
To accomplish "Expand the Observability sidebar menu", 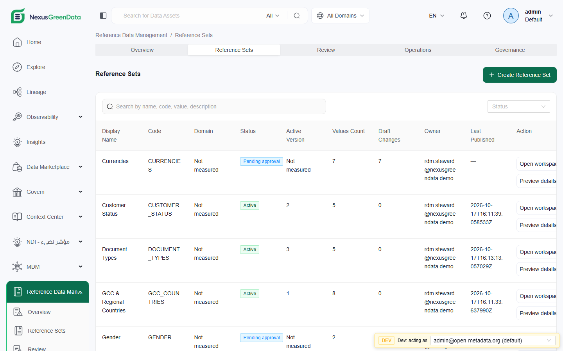I will point(81,117).
